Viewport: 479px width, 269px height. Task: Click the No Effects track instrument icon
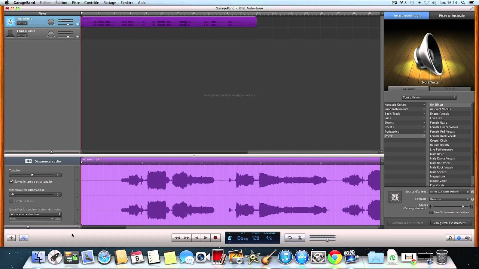[x=10, y=21]
